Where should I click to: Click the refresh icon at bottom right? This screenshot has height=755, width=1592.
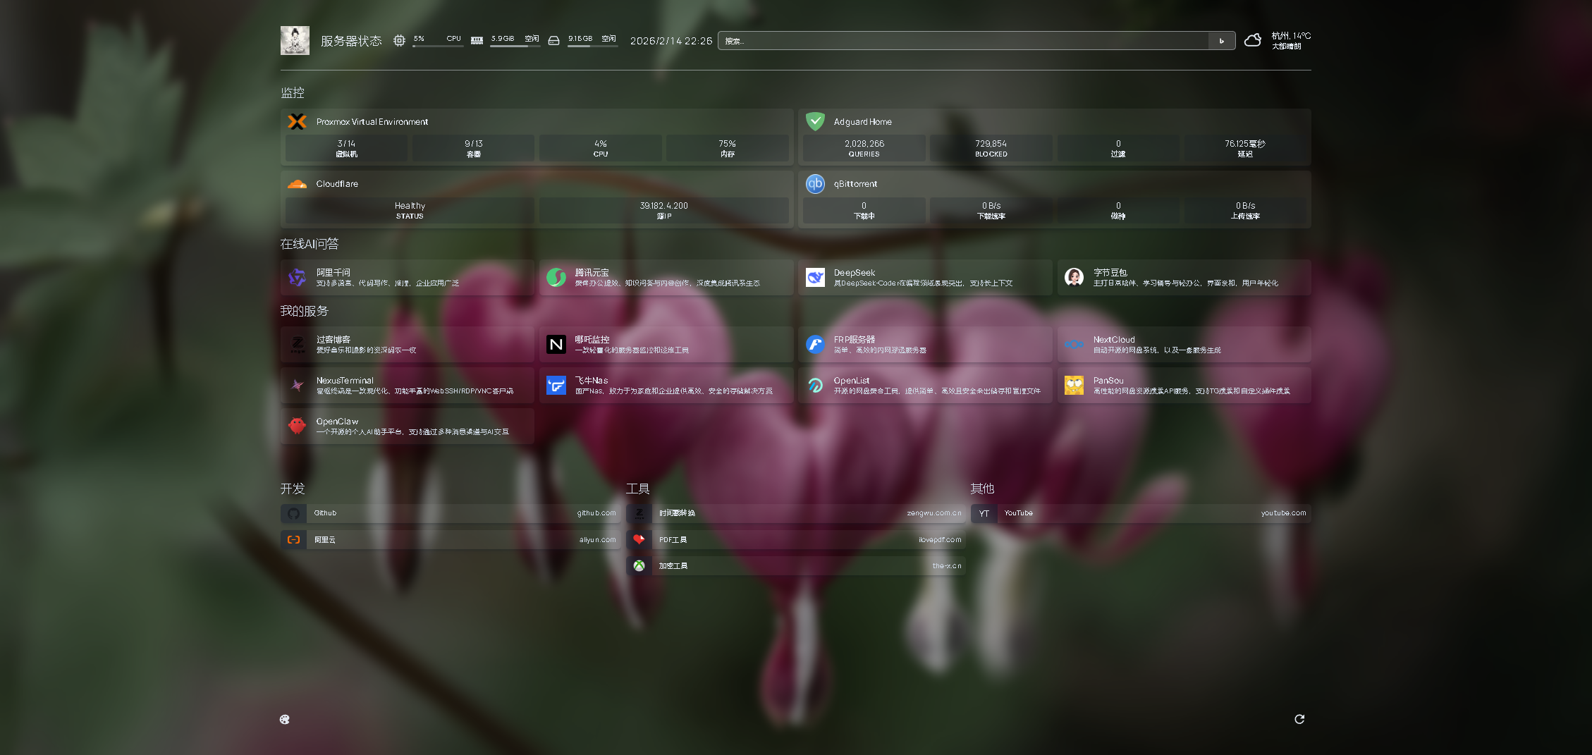point(1299,719)
